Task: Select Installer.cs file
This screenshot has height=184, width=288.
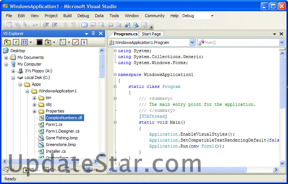Action: (56, 151)
